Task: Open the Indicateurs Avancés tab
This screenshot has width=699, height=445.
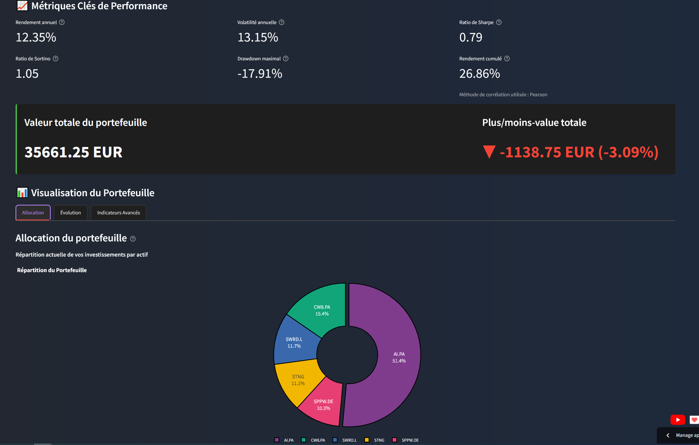Action: (118, 213)
